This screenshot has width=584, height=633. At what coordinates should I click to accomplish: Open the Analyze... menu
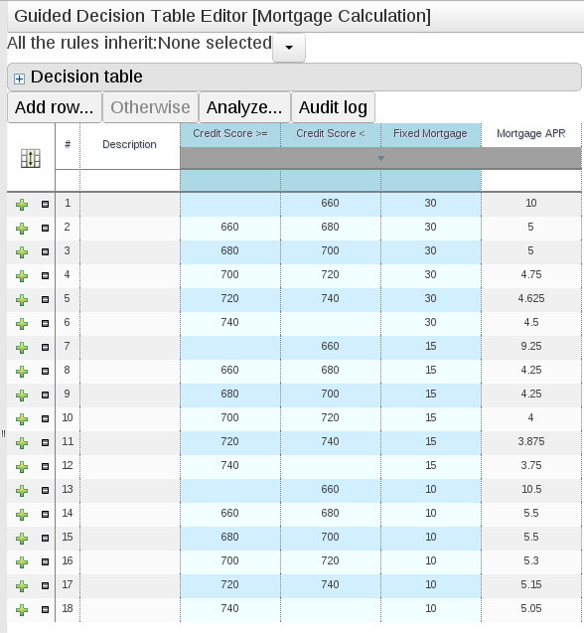coord(244,107)
